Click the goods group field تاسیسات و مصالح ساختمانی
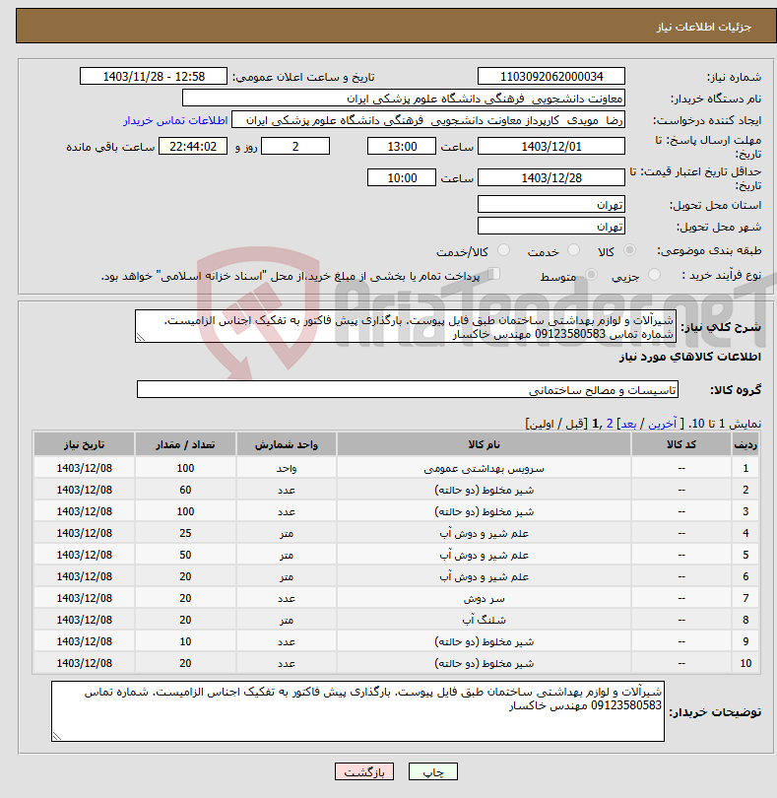777x798 pixels. [x=407, y=389]
